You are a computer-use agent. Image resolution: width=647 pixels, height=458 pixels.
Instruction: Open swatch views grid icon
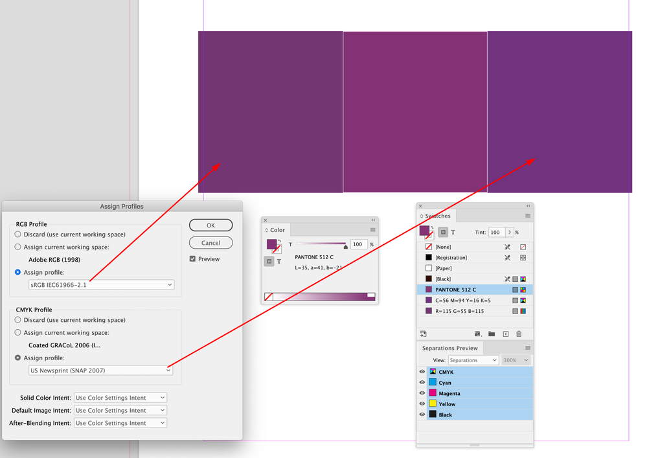coord(478,334)
